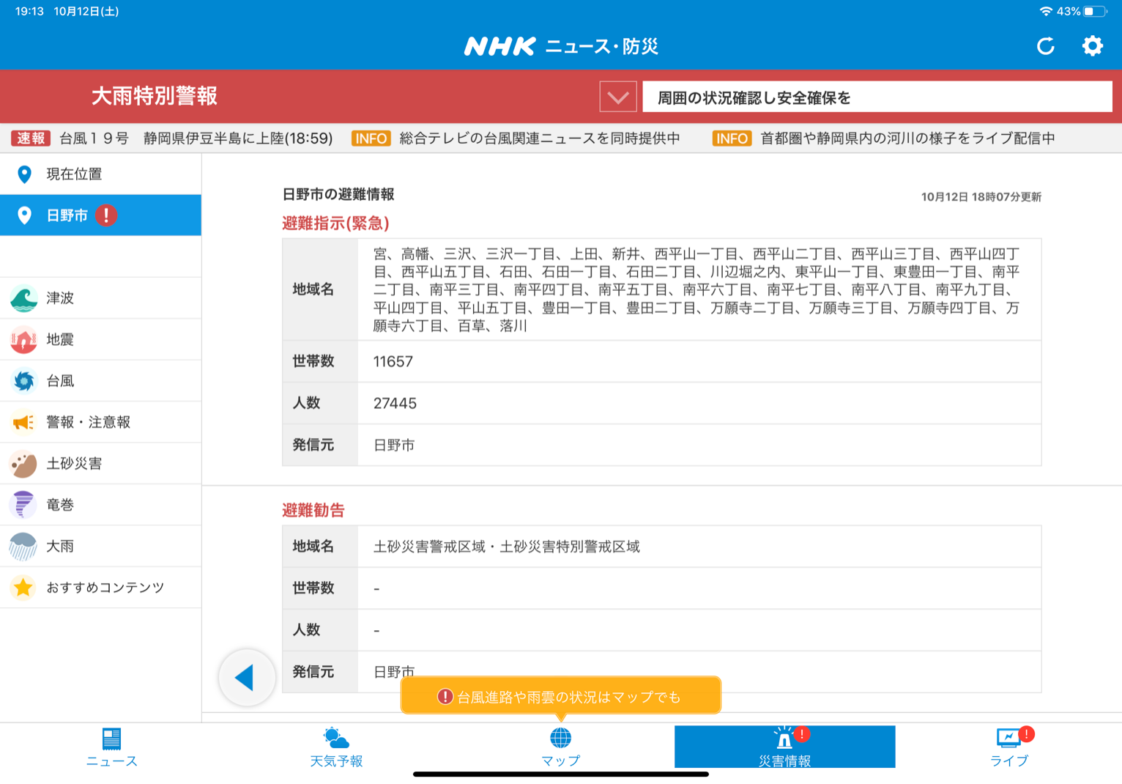The height and width of the screenshot is (784, 1122).
Task: Switch to ライブ tab
Action: 1009,747
